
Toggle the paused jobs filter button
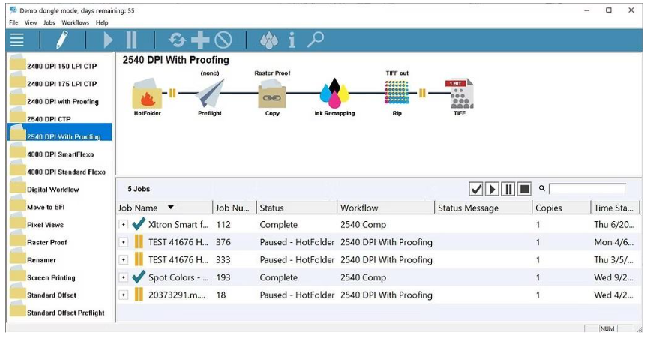(x=508, y=189)
